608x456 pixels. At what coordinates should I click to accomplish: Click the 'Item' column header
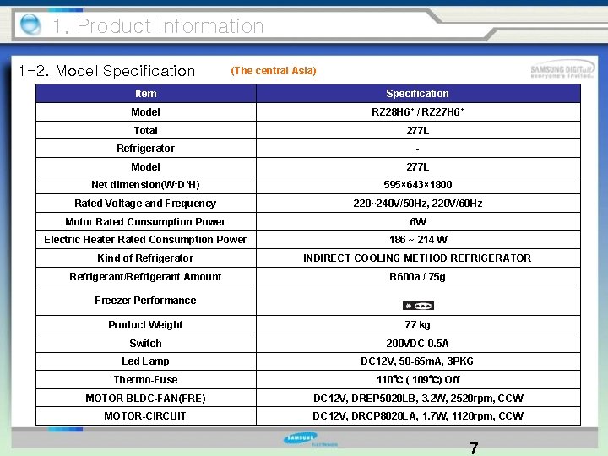[x=146, y=94]
